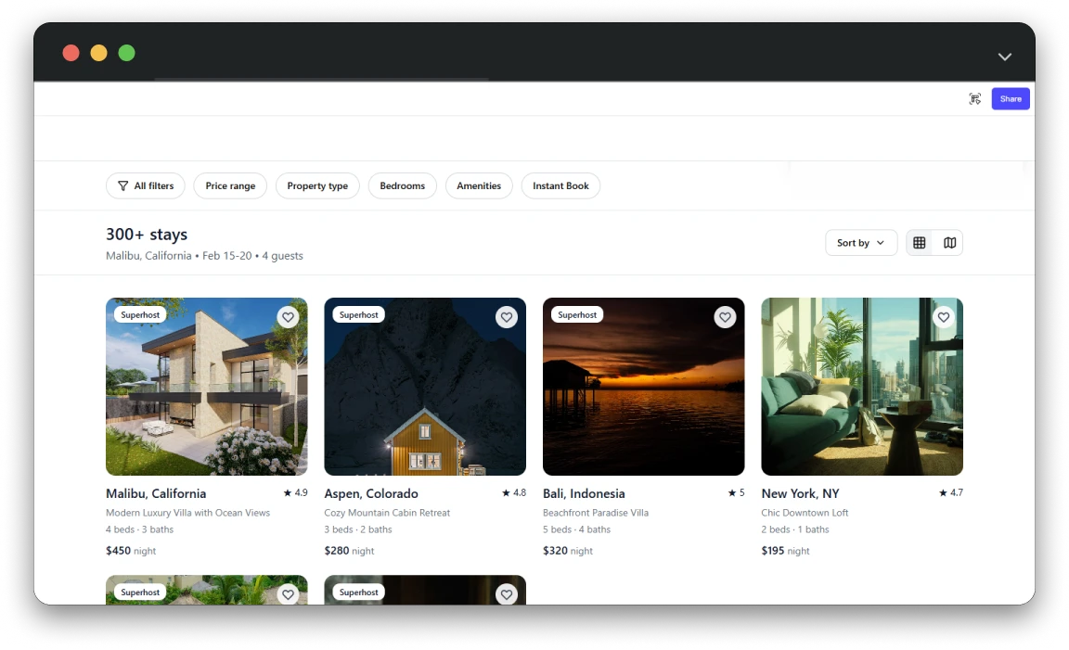
Task: Select the grid view icon
Action: [919, 243]
